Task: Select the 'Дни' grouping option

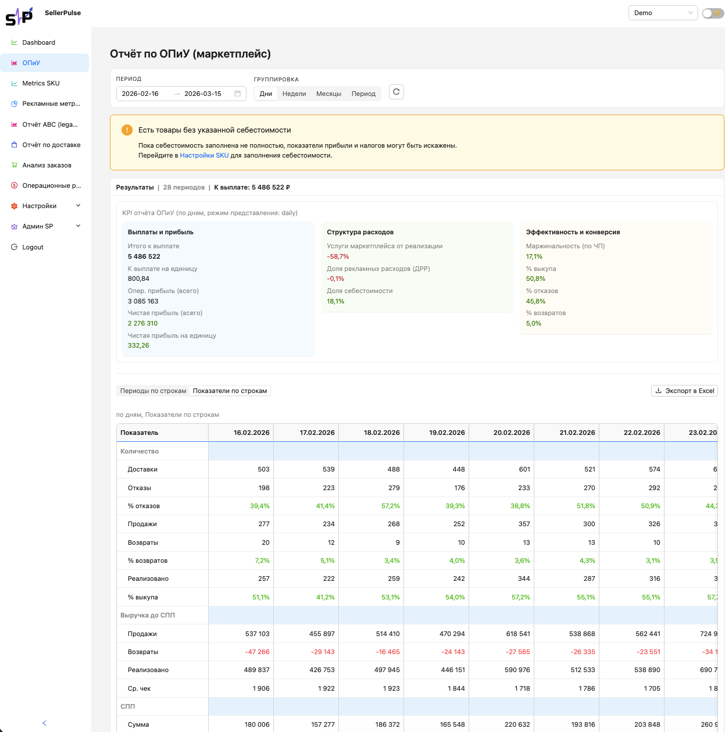Action: (266, 94)
